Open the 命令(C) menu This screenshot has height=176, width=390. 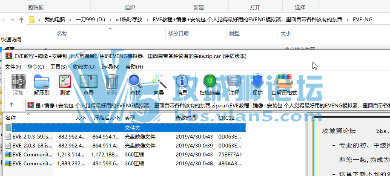point(36,67)
